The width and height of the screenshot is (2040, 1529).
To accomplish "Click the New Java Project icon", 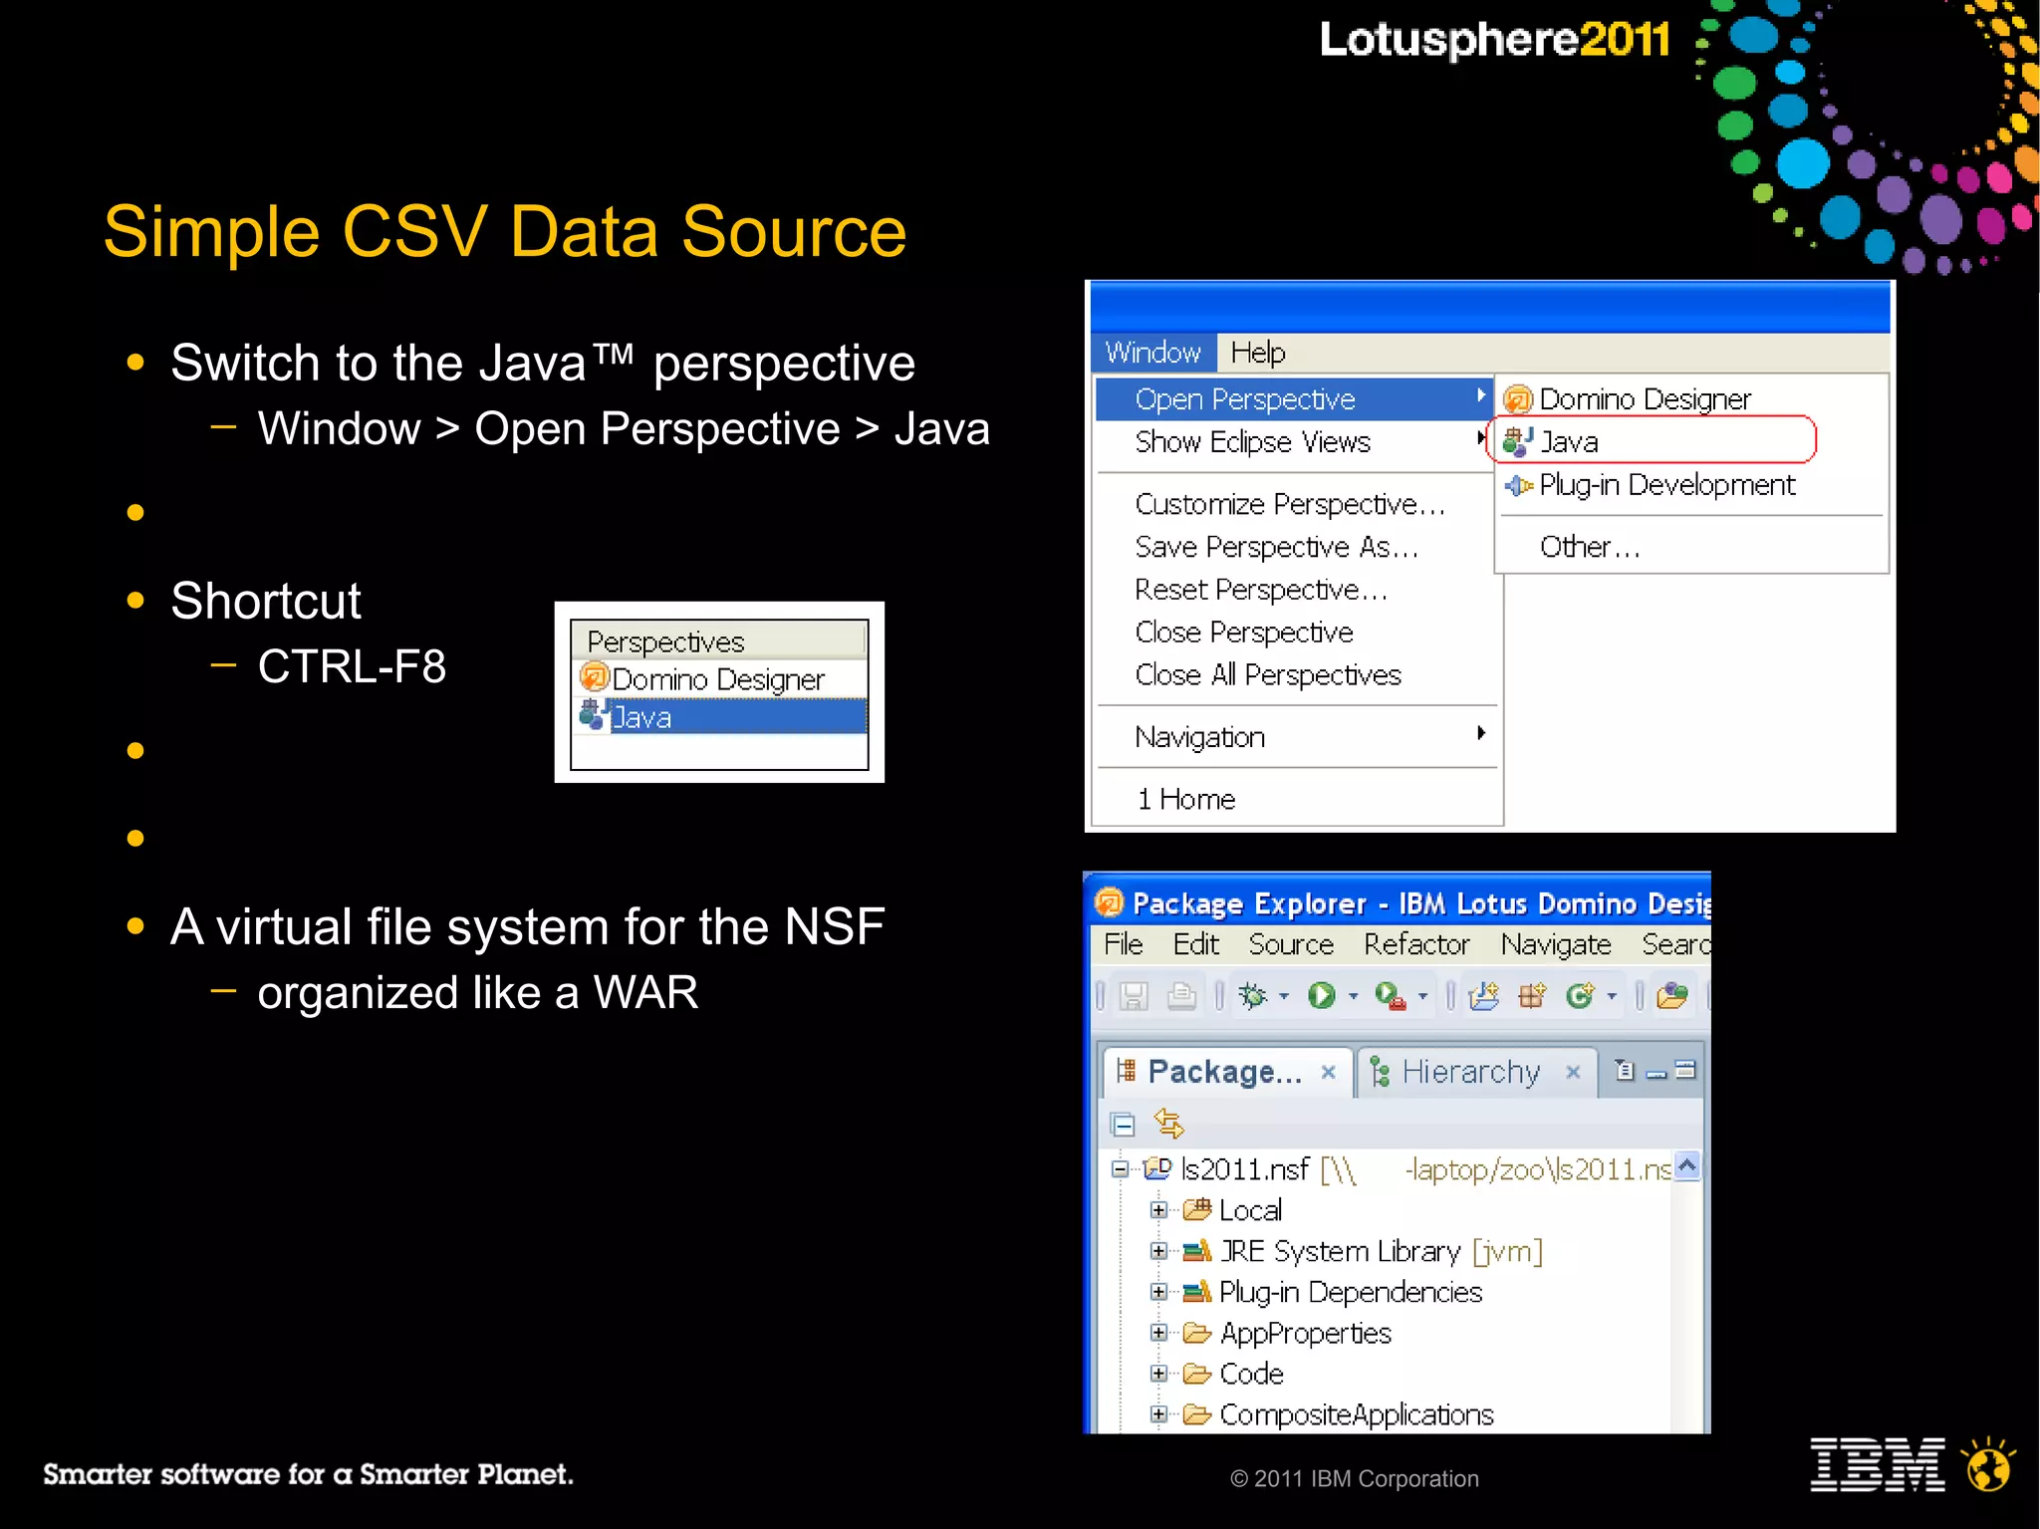I will point(1484,995).
